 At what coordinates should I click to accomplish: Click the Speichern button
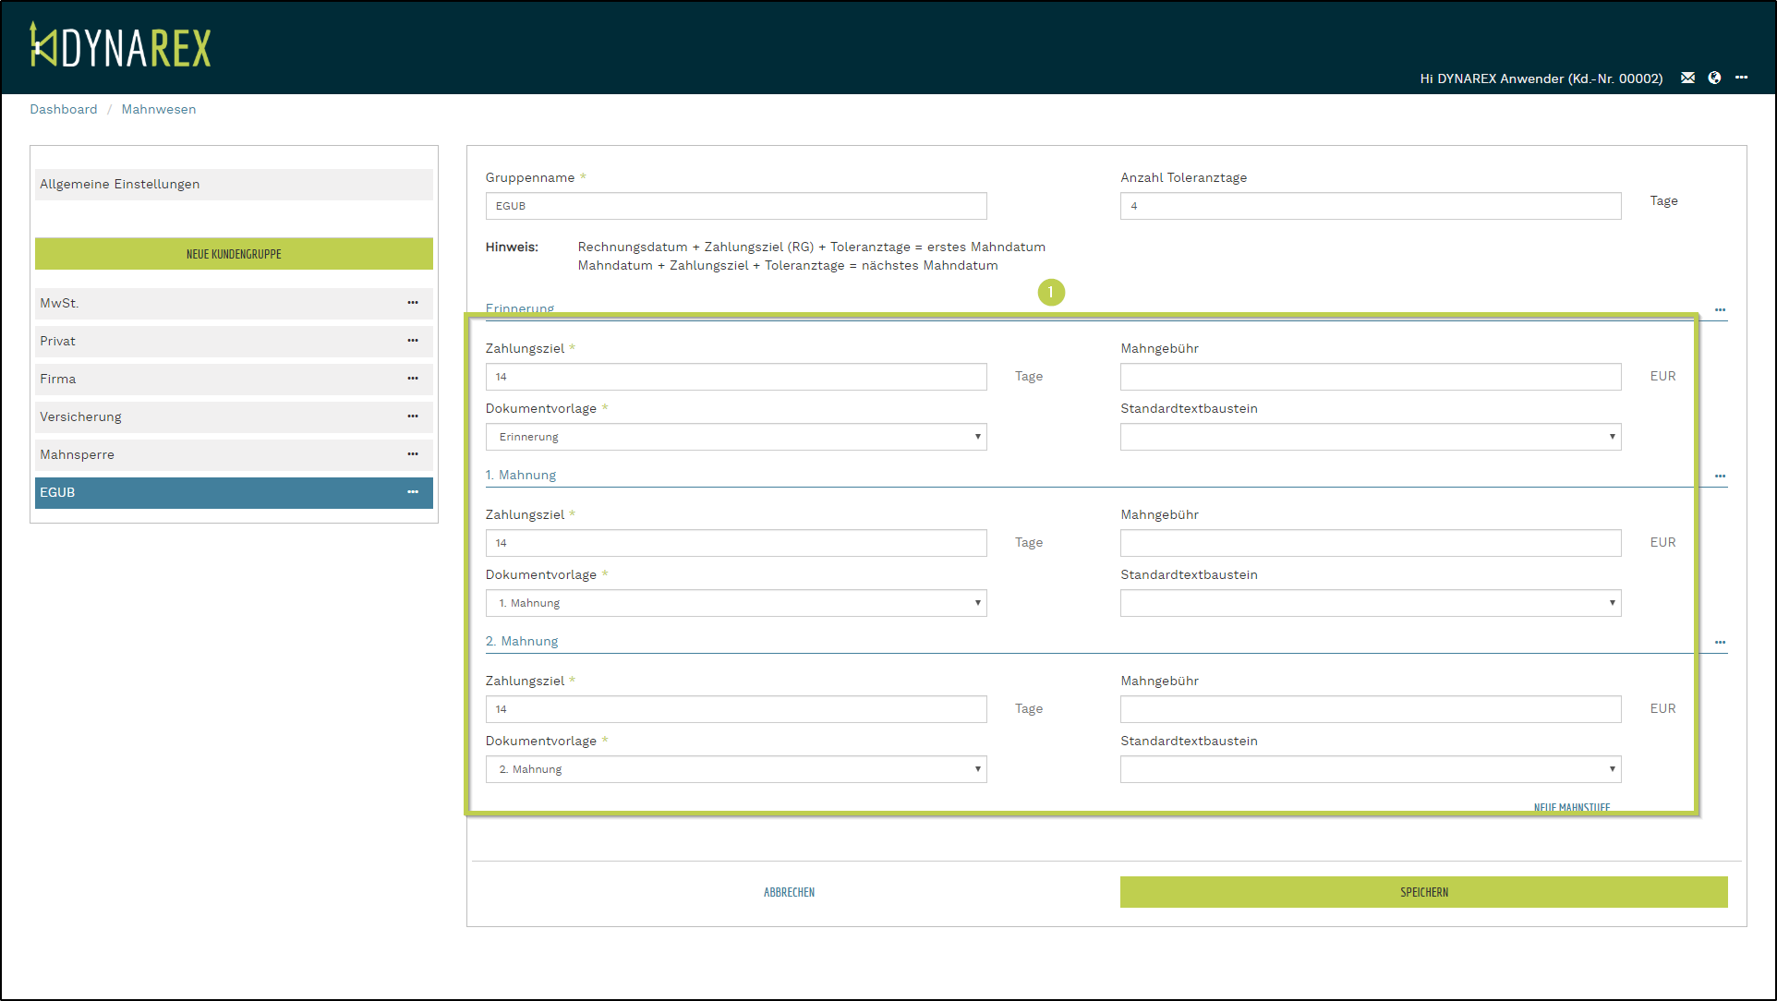pos(1423,892)
